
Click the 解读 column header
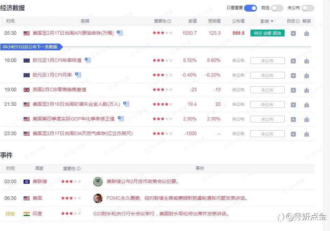point(307,21)
